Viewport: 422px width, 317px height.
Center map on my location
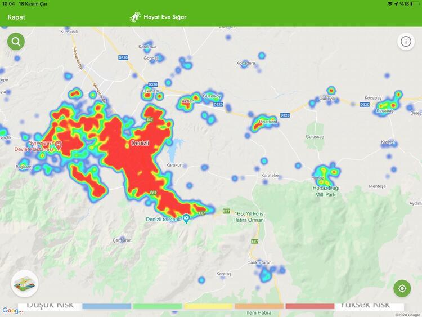coord(402,289)
